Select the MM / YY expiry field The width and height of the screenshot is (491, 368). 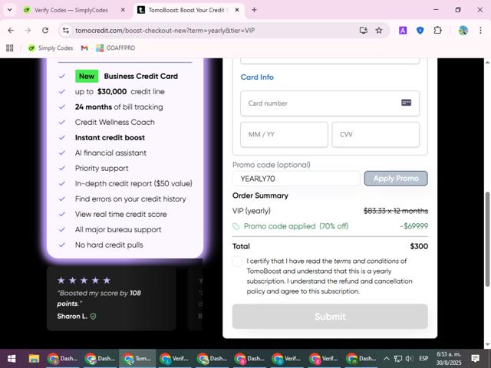(284, 135)
